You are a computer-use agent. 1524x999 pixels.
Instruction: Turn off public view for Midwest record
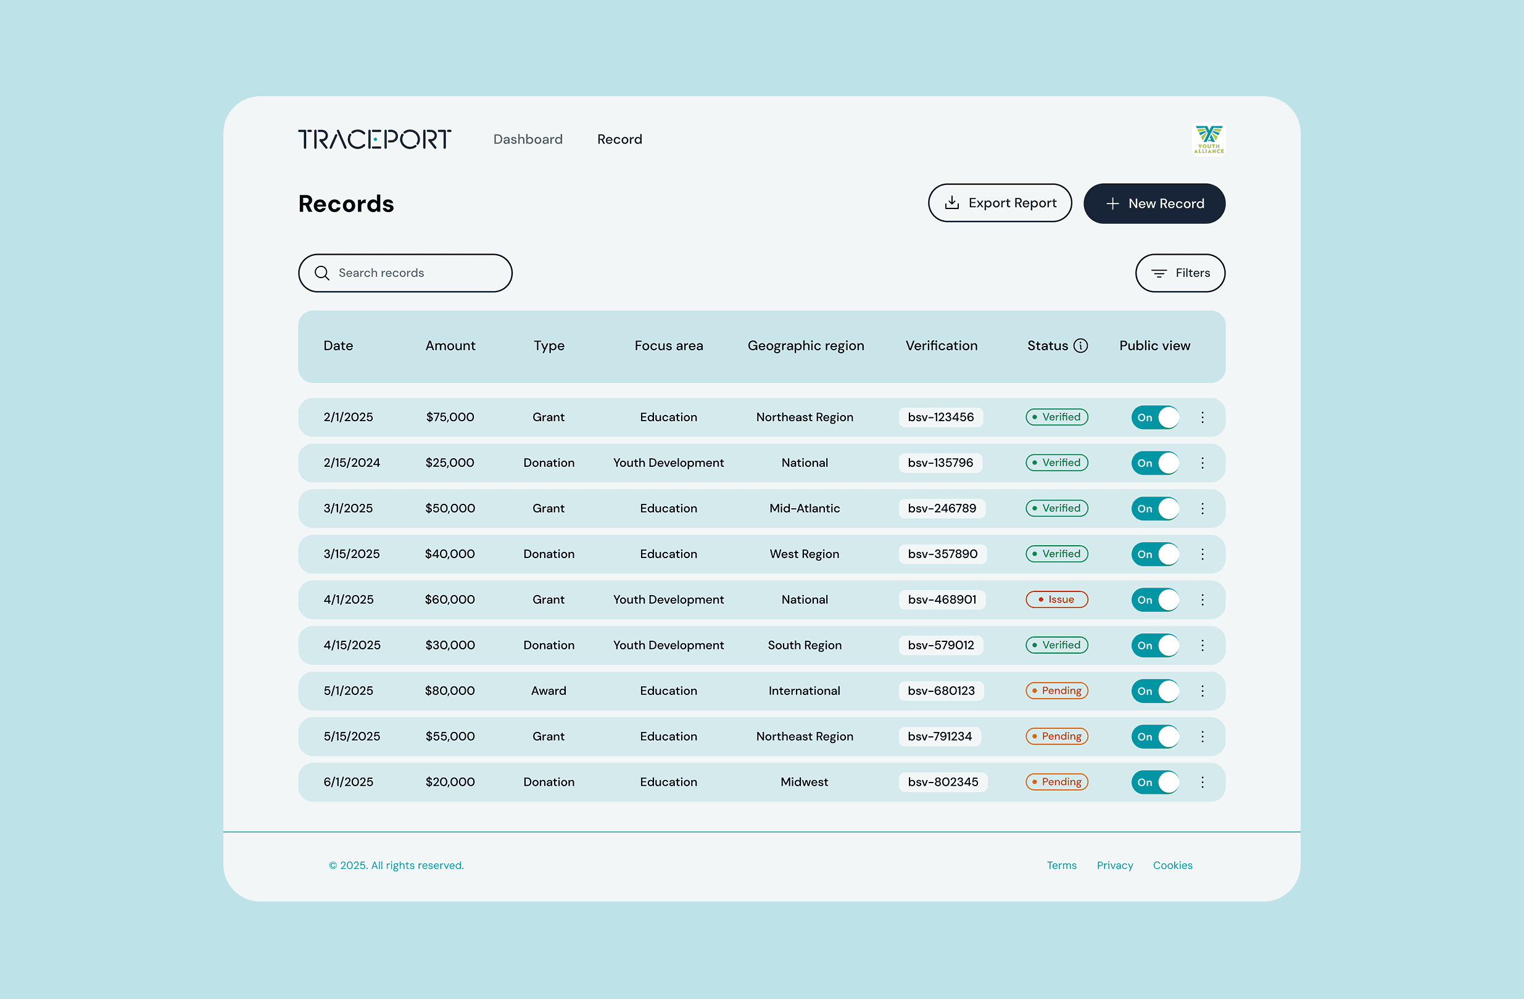1154,782
